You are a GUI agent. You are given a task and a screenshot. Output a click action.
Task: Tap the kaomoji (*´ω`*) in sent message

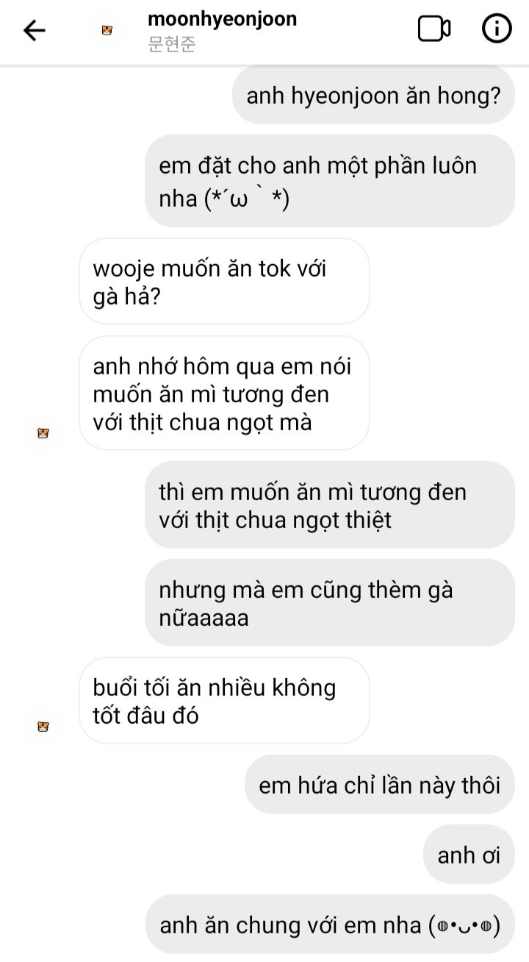[x=248, y=199]
